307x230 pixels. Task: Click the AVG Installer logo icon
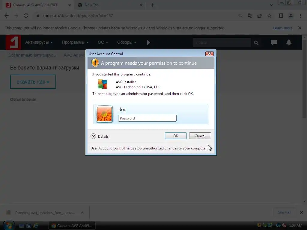point(103,84)
